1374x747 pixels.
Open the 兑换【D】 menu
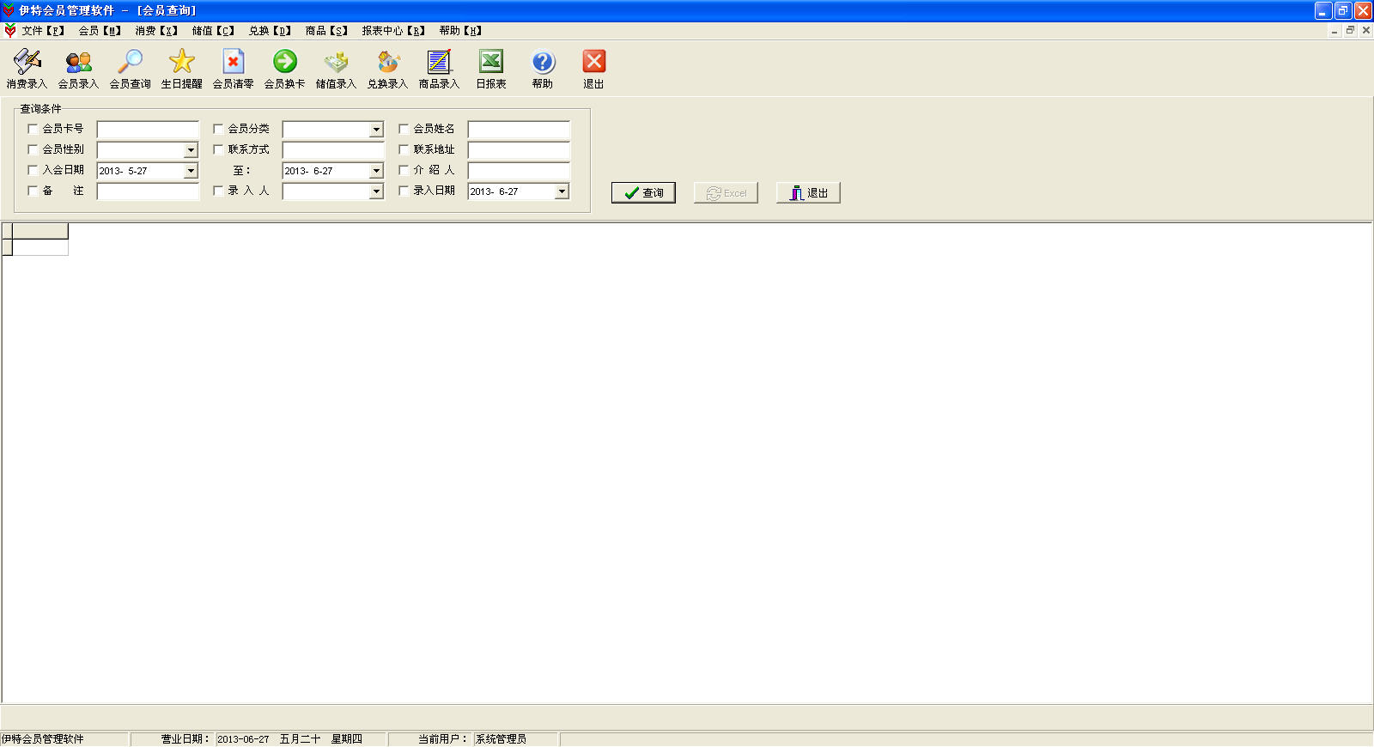click(270, 31)
